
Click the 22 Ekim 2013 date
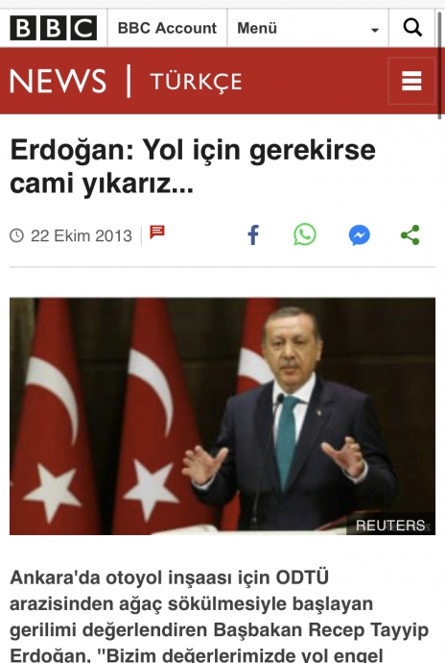pos(82,235)
